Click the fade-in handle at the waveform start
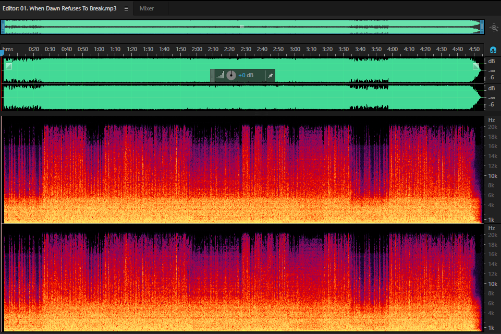Screen dimensions: 501x334 [9, 66]
